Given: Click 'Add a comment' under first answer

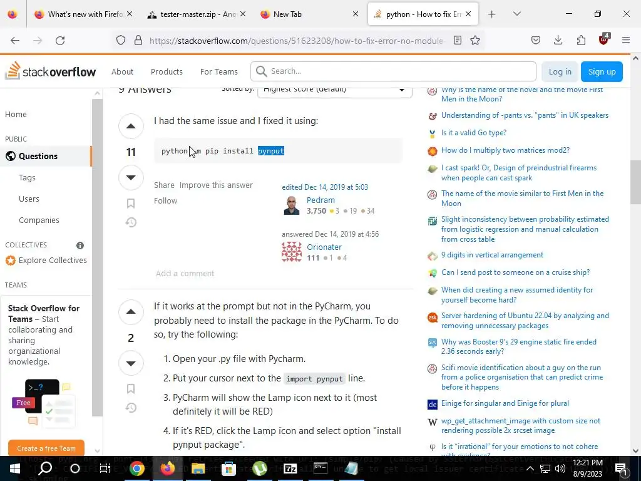Looking at the screenshot, I should click(x=185, y=273).
